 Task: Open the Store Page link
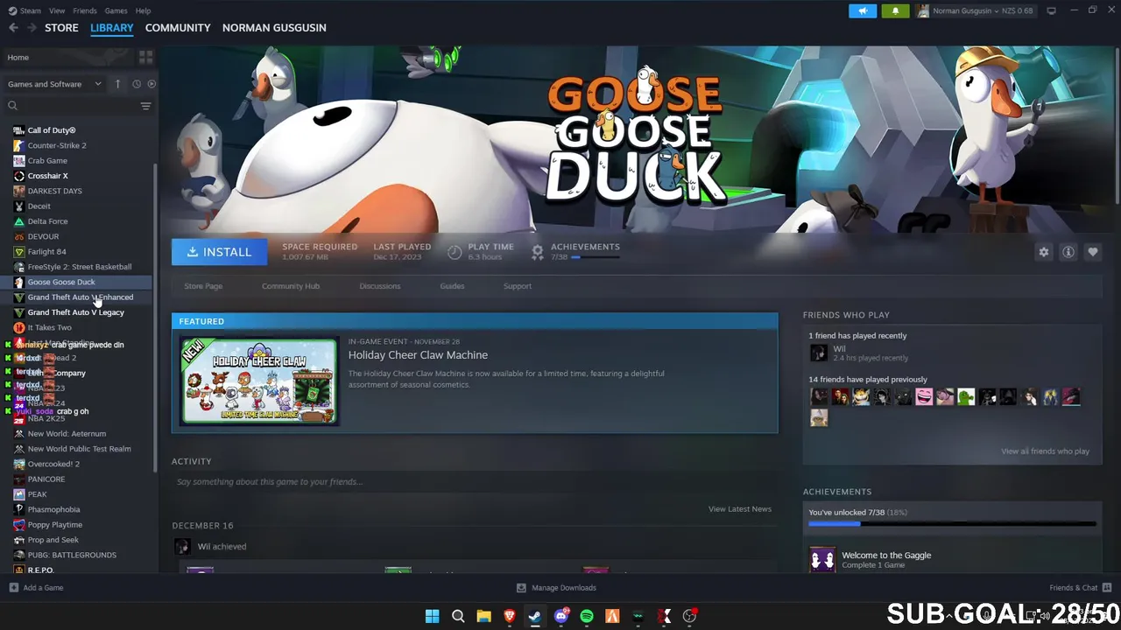point(203,286)
